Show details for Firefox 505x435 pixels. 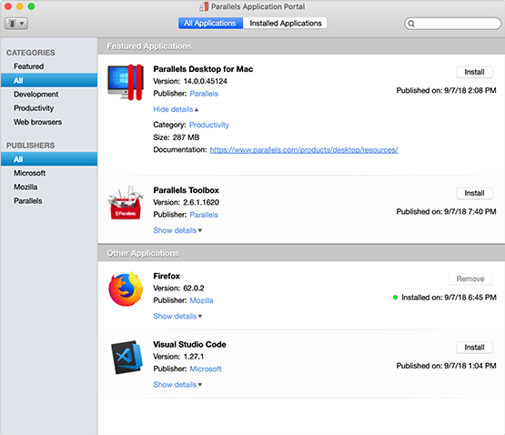pyautogui.click(x=177, y=316)
